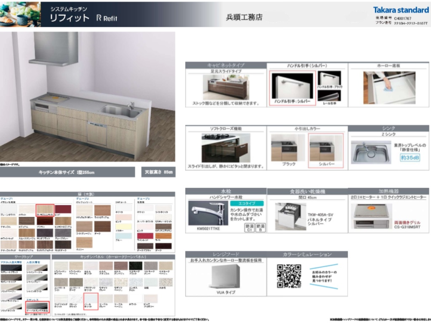
Task: Select the ディープグレー door swatch
Action: point(63,234)
